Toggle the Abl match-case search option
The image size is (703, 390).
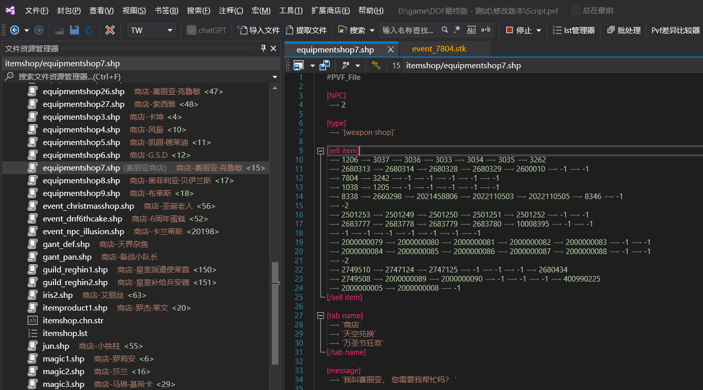coord(471,30)
